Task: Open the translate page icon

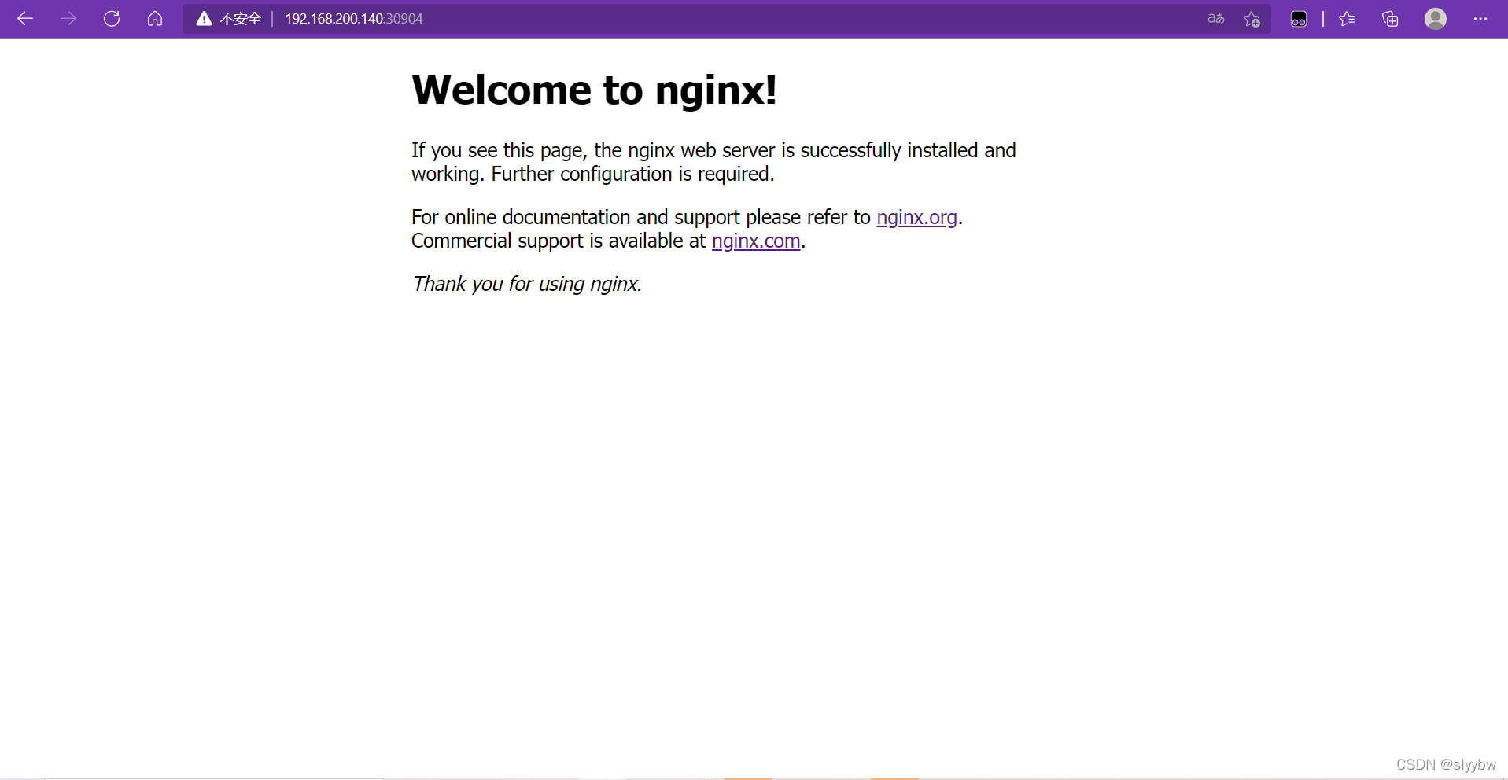Action: pyautogui.click(x=1215, y=18)
